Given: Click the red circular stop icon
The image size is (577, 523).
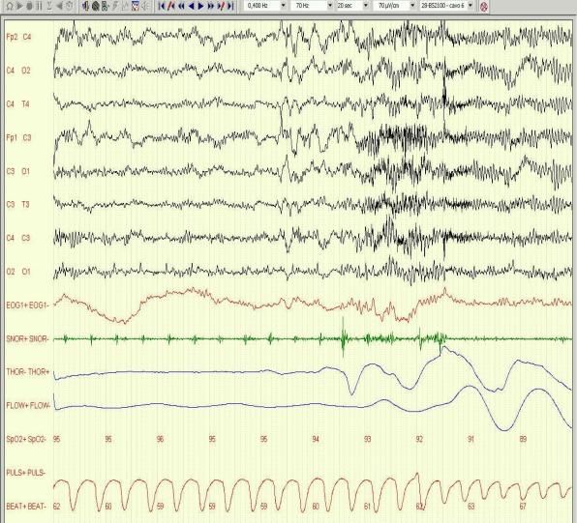Looking at the screenshot, I should pos(484,6).
